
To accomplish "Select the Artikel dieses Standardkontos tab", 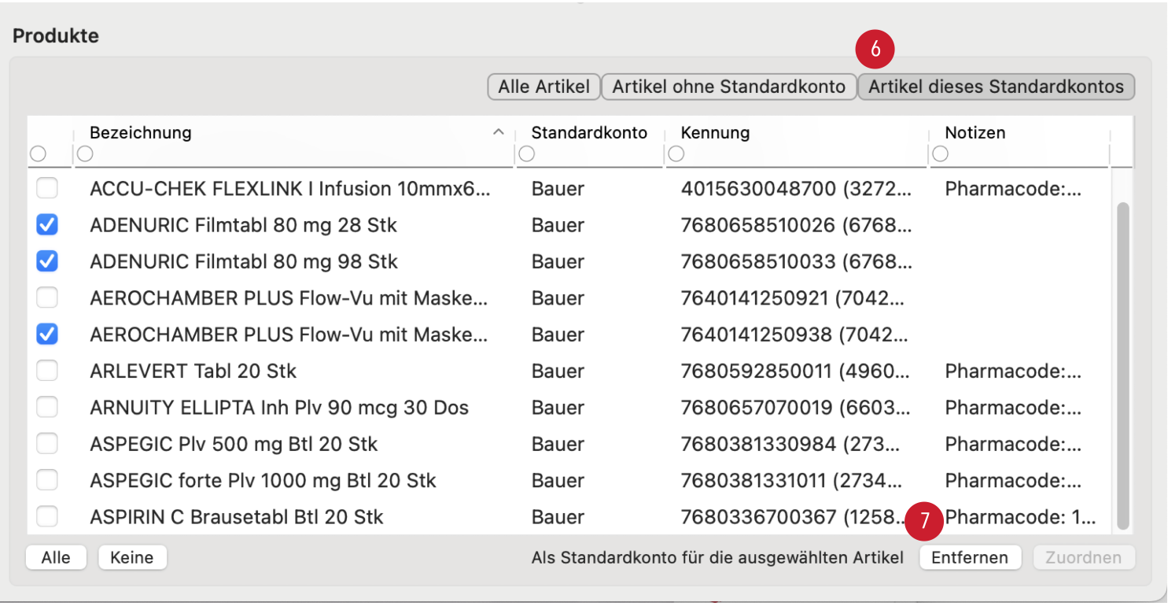I will click(x=996, y=87).
